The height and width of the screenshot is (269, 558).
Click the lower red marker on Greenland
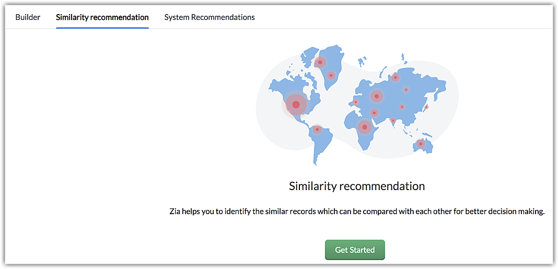(331, 76)
